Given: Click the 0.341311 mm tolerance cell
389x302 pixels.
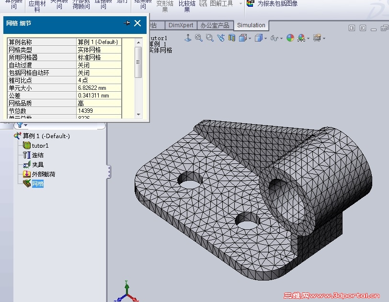Looking at the screenshot, I should point(99,96).
